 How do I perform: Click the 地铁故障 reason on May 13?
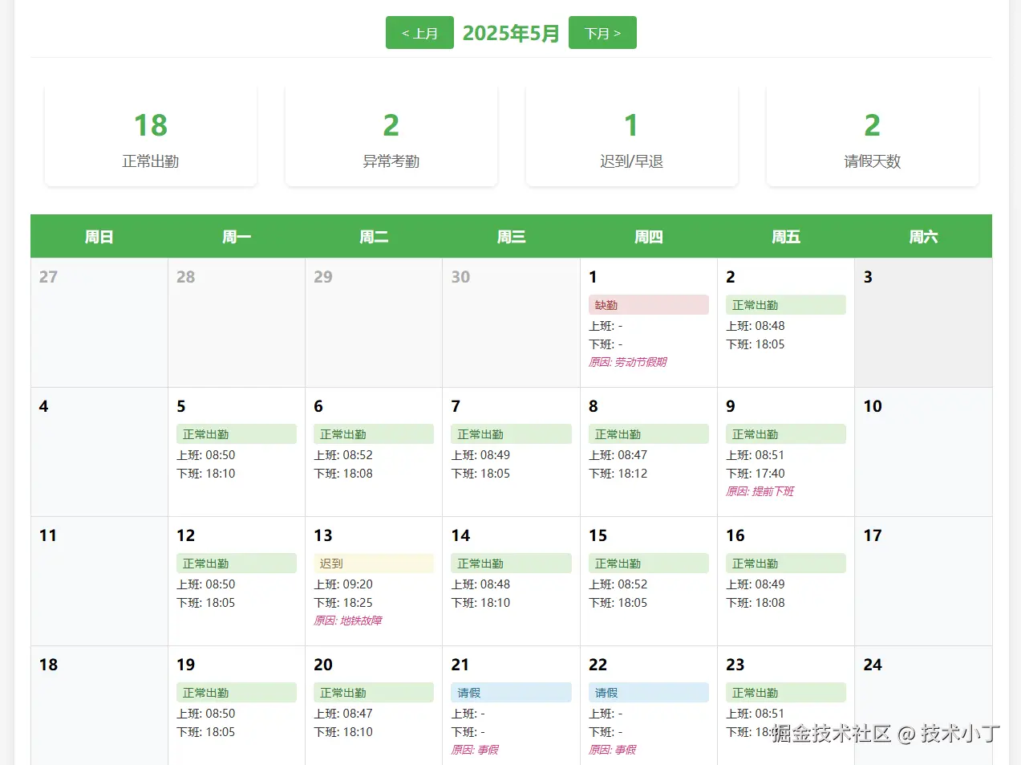point(348,621)
